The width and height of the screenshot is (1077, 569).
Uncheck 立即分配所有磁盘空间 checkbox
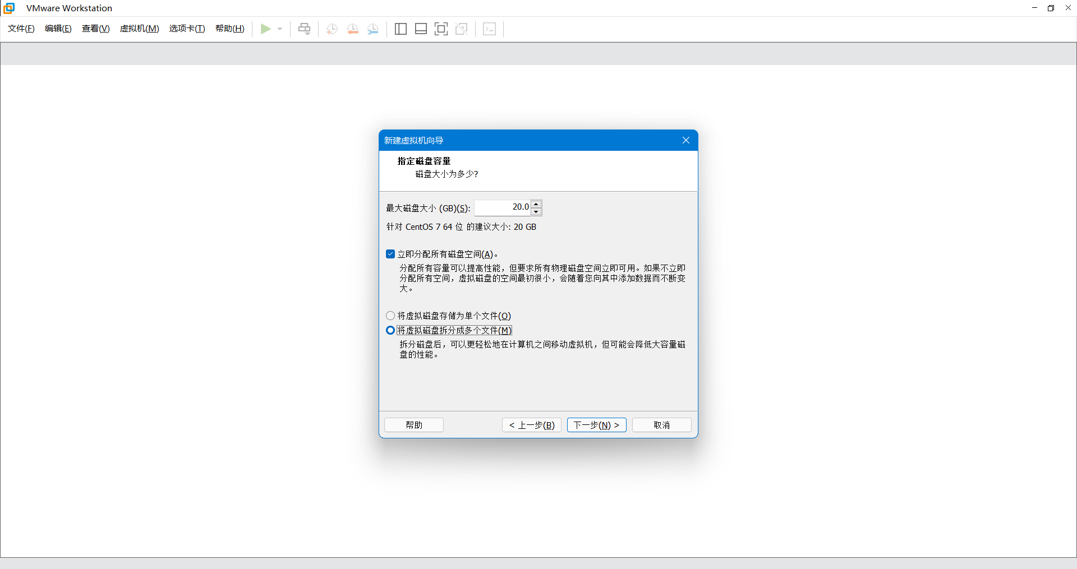coord(390,254)
